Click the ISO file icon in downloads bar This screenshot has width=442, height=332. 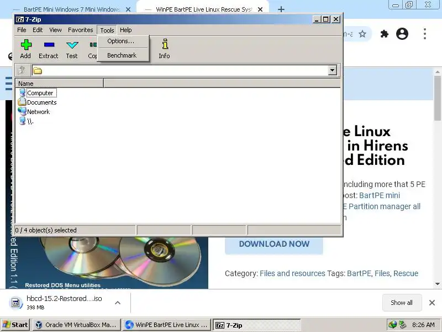tap(15, 303)
